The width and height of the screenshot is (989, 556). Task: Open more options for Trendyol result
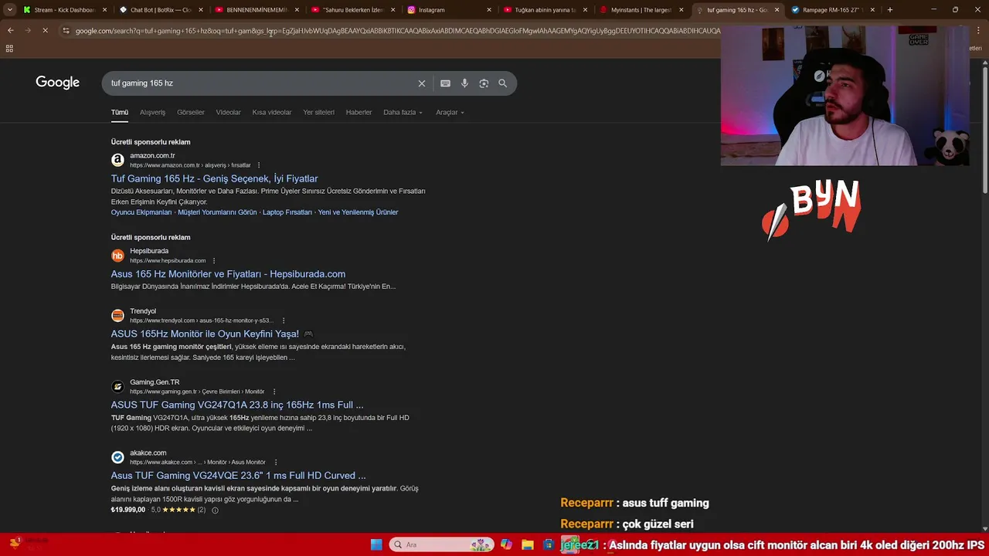[x=284, y=320]
